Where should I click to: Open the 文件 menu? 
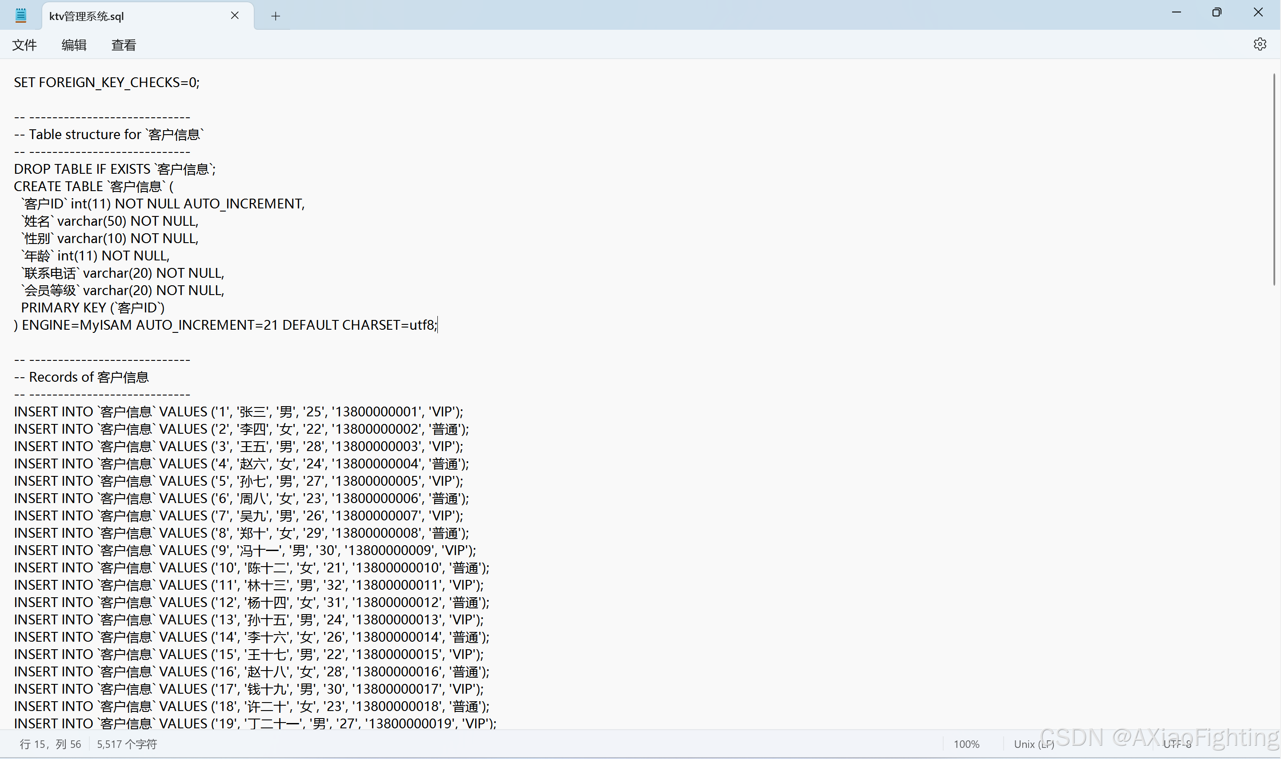coord(24,45)
